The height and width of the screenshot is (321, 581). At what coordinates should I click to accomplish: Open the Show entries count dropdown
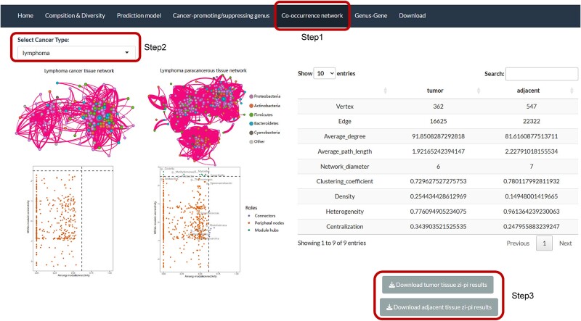(324, 73)
